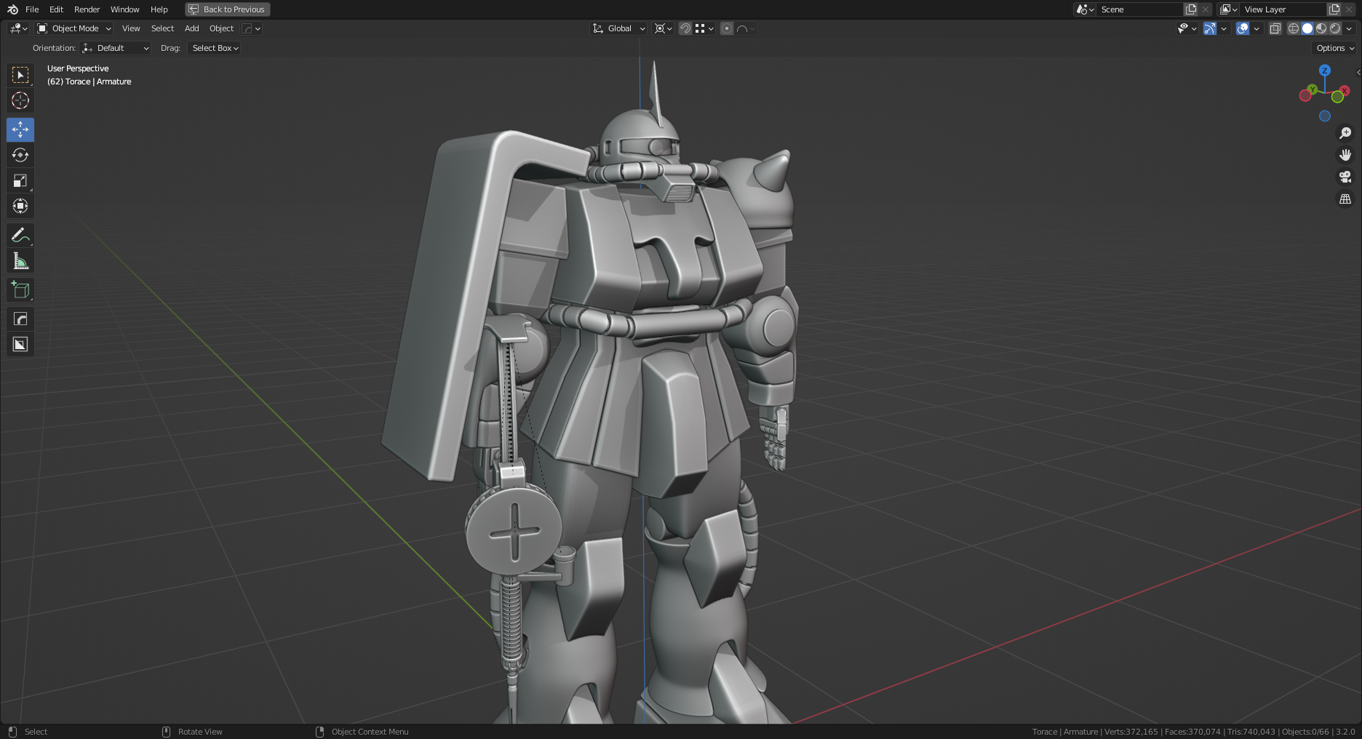The height and width of the screenshot is (739, 1362).
Task: Open the Global transform orientation dropdown
Action: (x=618, y=28)
